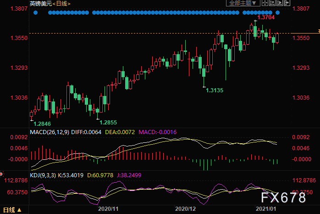Click the last blue dot in top row
The image size is (320, 214).
[277, 12]
